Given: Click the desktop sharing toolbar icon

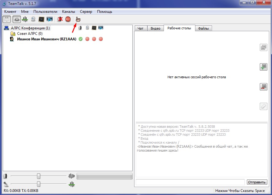Looking at the screenshot, I should pyautogui.click(x=41, y=19).
